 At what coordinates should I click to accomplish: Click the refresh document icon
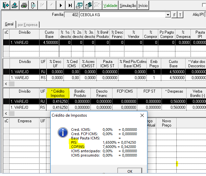tap(33, 5)
